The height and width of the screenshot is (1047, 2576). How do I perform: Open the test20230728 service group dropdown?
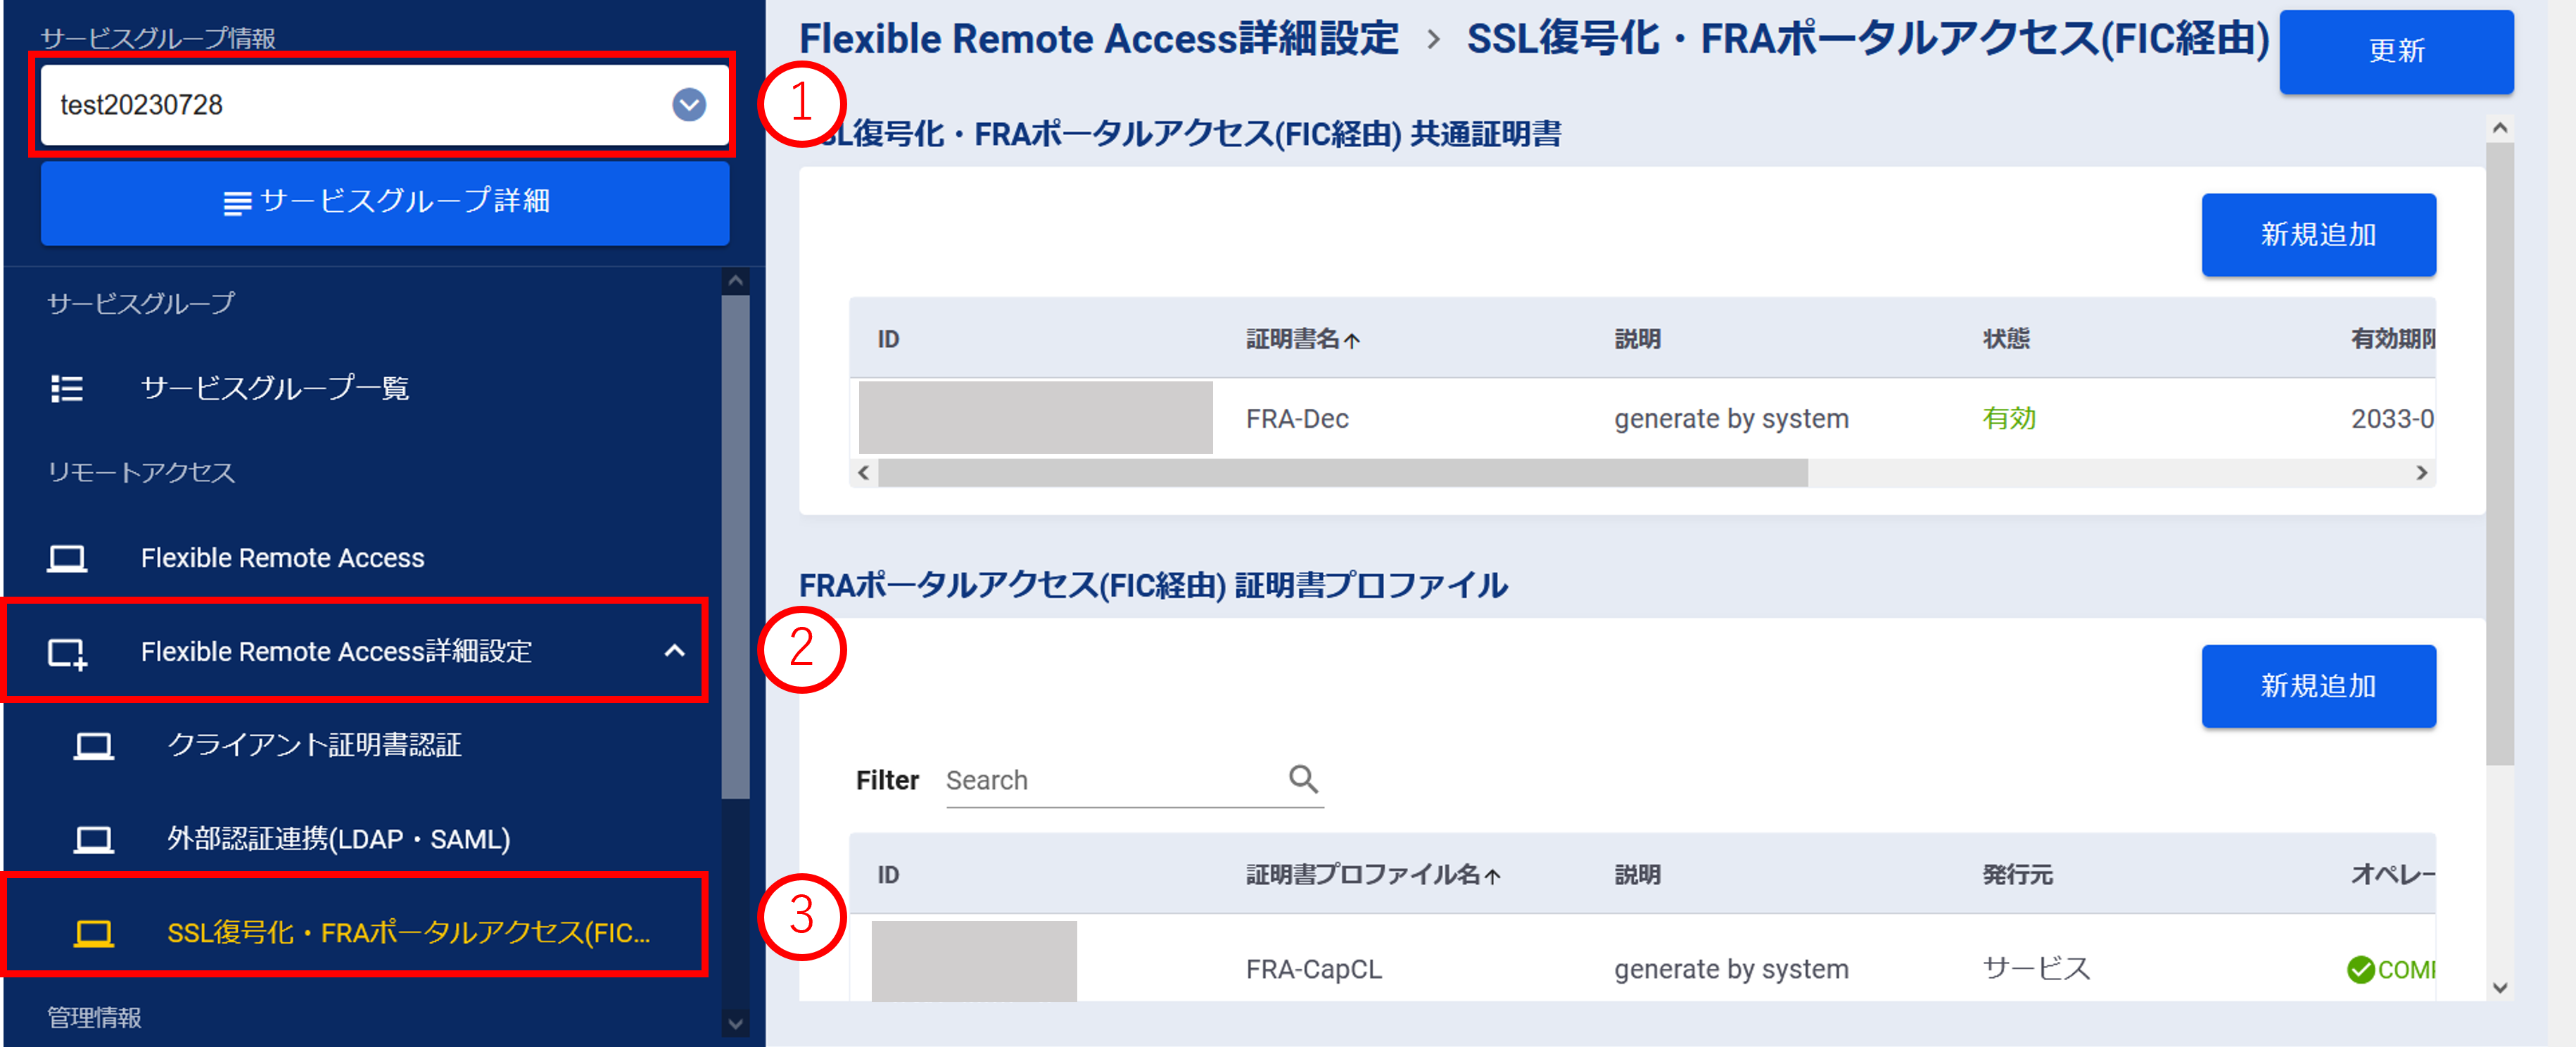(688, 105)
